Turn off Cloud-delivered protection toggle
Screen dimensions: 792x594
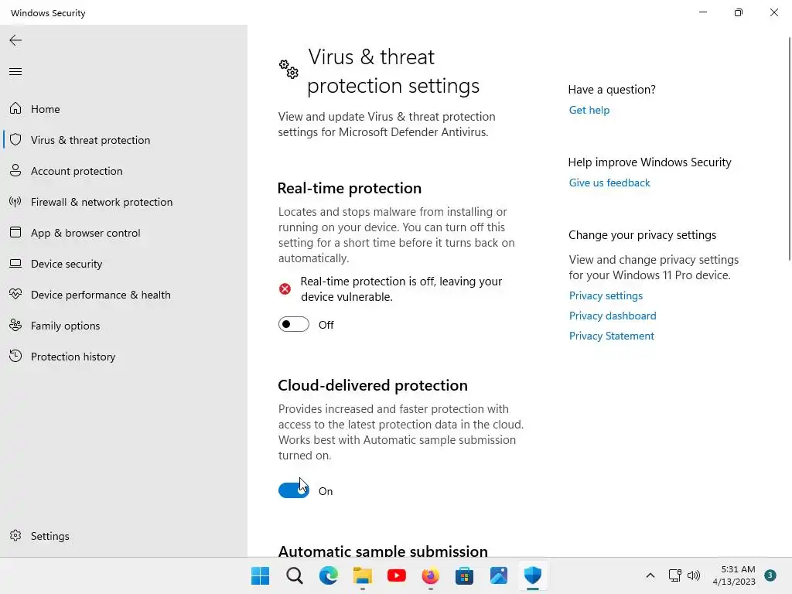293,490
